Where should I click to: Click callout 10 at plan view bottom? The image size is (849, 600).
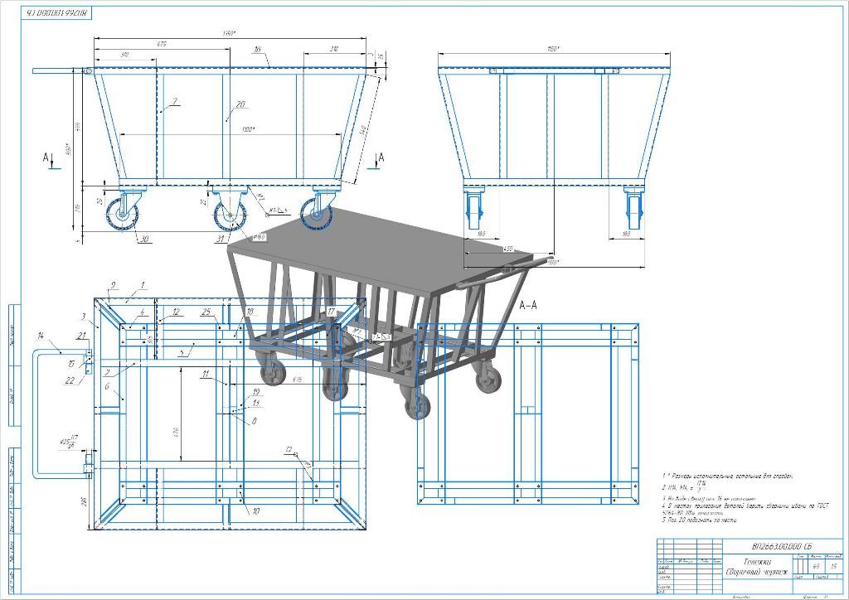[255, 510]
